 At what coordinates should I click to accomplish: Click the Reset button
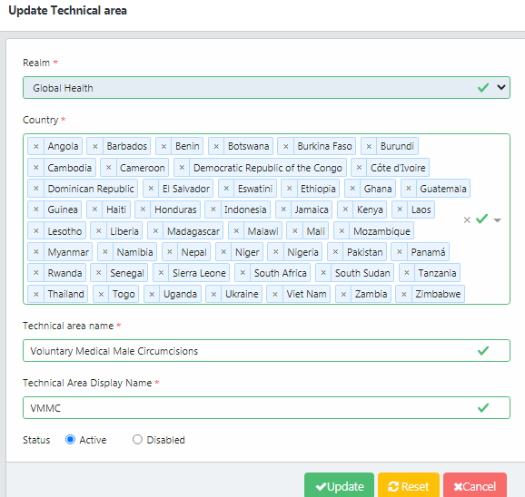pyautogui.click(x=409, y=486)
